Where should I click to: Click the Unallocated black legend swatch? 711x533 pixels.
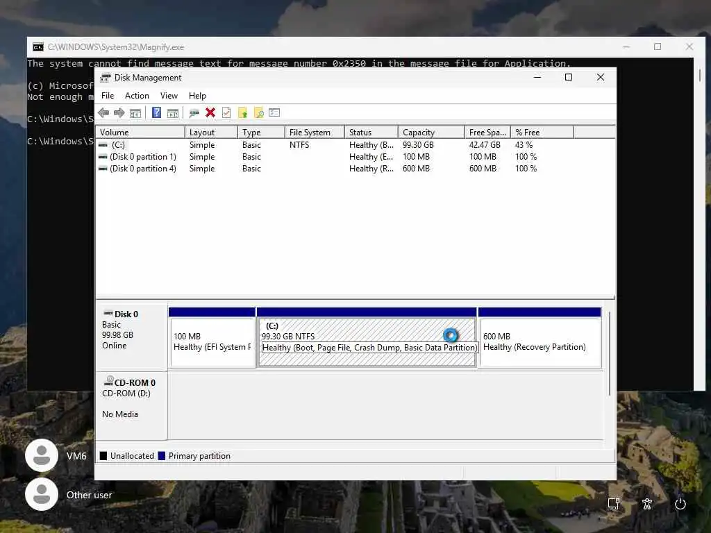103,456
